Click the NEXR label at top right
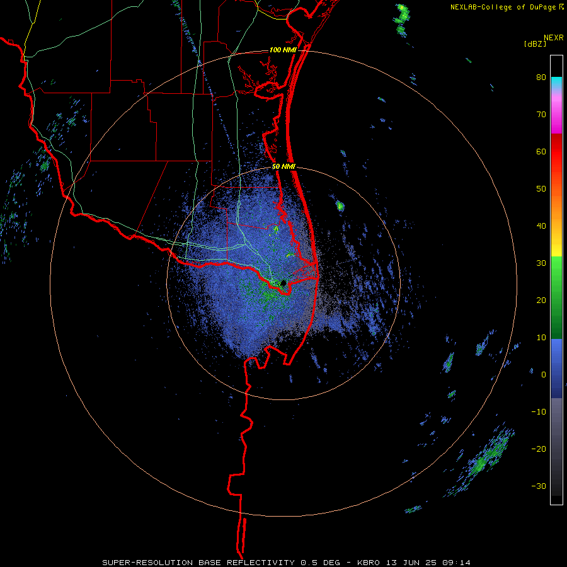This screenshot has height=567, width=567. [x=554, y=38]
